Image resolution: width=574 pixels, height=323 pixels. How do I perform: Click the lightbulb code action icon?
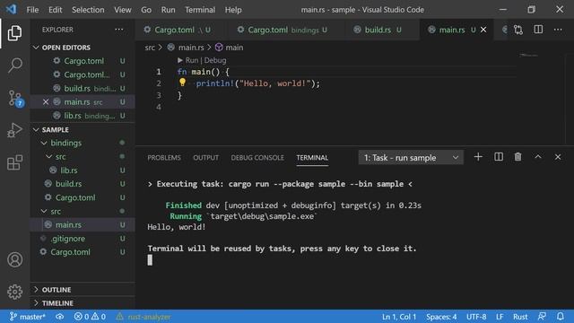point(182,83)
